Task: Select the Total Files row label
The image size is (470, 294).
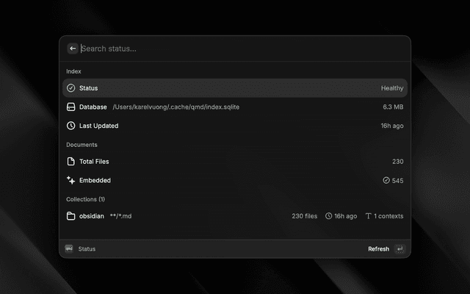Action: (x=94, y=161)
